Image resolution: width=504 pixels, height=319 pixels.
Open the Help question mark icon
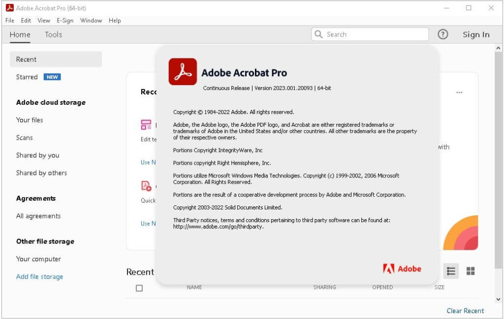pyautogui.click(x=442, y=34)
